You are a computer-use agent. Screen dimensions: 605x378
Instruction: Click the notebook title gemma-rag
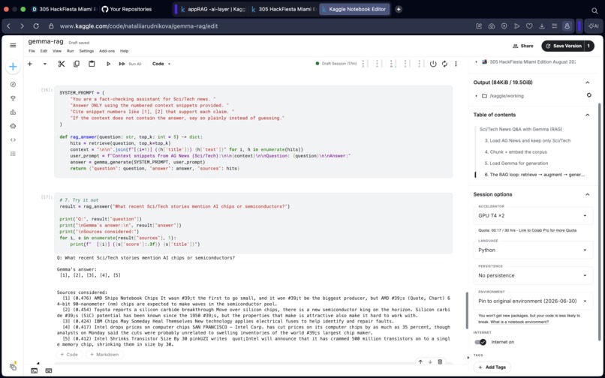tap(46, 41)
